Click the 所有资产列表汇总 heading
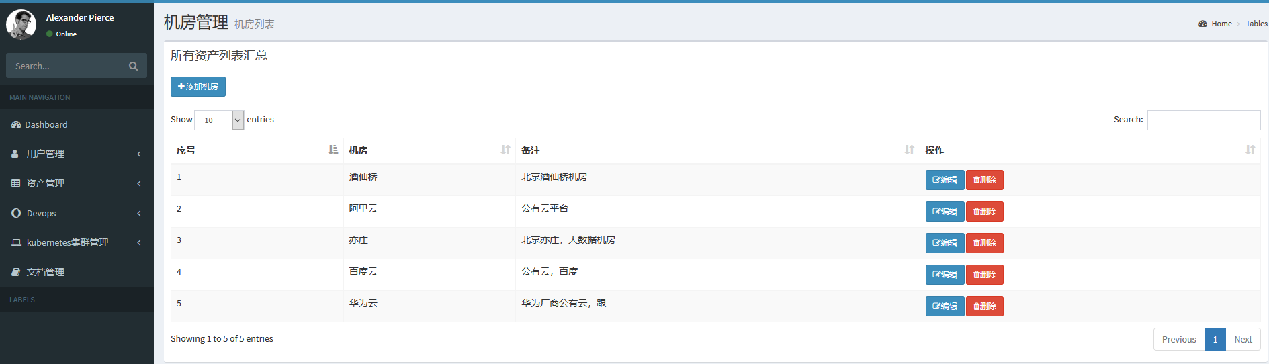The height and width of the screenshot is (364, 1269). (x=219, y=56)
